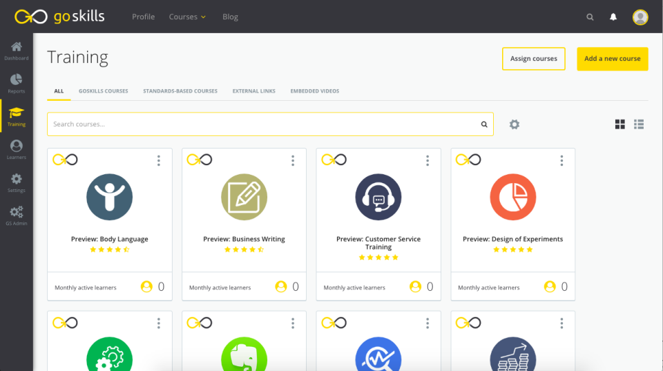Open options menu on Body Language card
This screenshot has width=663, height=371.
[x=159, y=160]
